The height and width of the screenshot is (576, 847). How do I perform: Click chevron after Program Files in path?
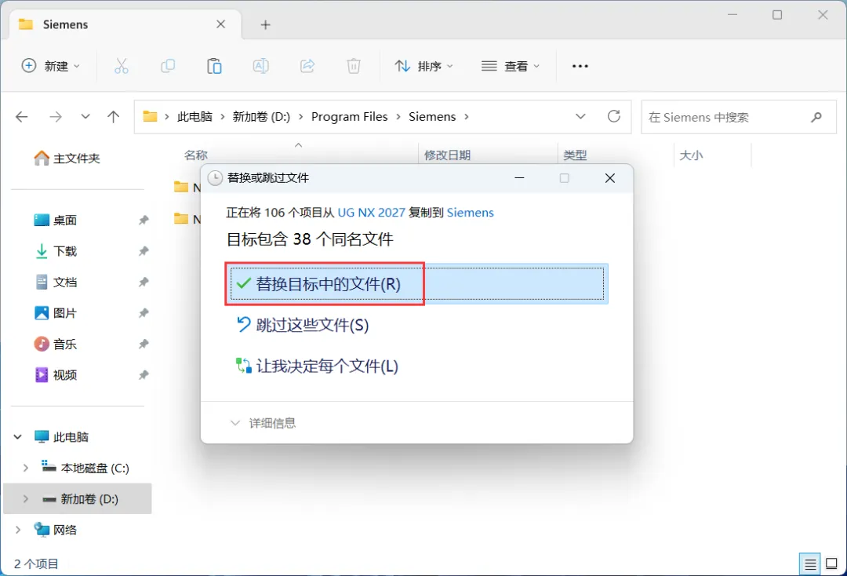(x=398, y=117)
